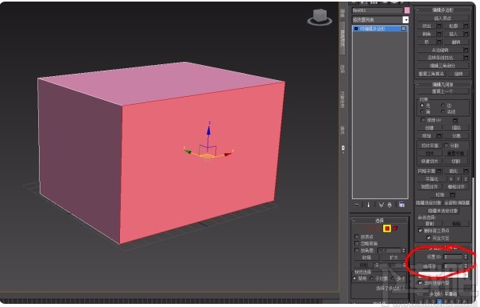The height and width of the screenshot is (307, 480).
Task: Open Extrude settings box next to 挤出
Action: point(439,26)
